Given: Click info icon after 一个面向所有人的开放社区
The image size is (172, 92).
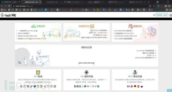Looking at the screenshot, I should 36,31.
